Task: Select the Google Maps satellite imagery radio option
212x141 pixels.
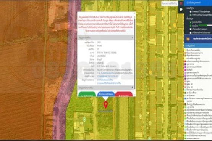Action: coord(190,15)
